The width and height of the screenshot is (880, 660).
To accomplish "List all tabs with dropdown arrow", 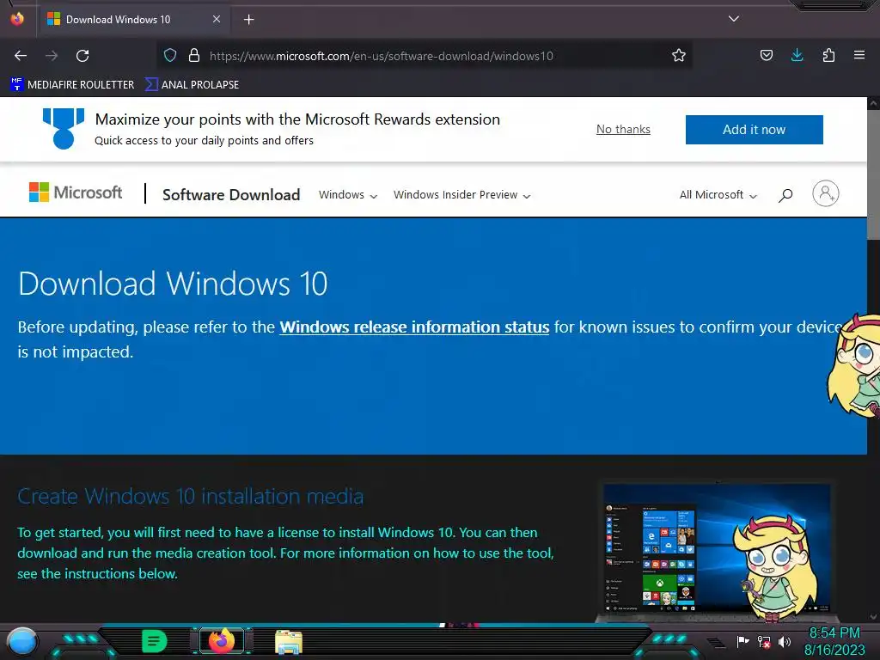I will coord(734,19).
